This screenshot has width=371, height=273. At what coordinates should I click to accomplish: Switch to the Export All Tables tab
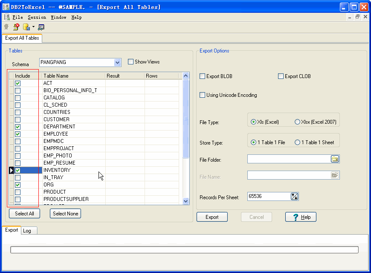[x=22, y=38]
